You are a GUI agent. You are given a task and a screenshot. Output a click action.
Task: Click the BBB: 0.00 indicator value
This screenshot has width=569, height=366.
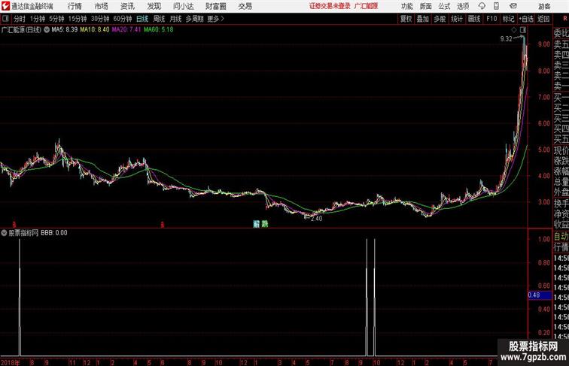point(54,233)
